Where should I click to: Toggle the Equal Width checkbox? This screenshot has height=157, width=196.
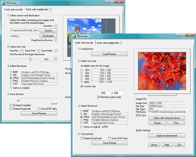(39, 51)
